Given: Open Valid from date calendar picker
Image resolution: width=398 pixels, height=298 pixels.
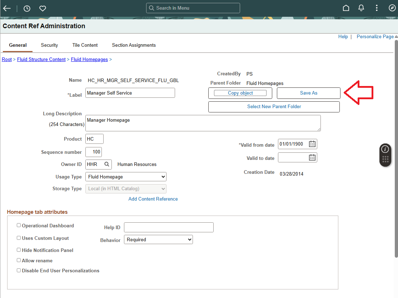Looking at the screenshot, I should pos(312,144).
